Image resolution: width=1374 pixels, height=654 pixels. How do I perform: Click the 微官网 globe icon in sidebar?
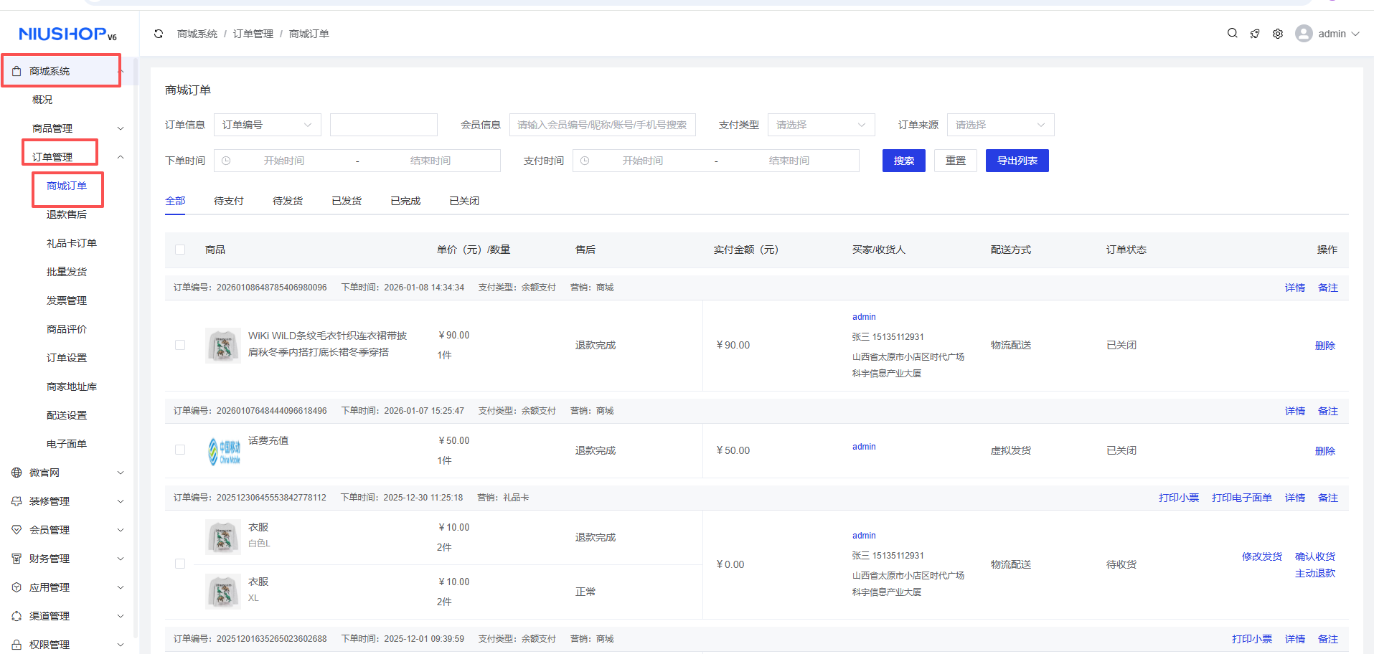click(x=17, y=473)
